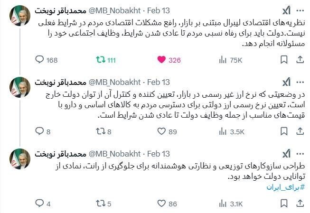Open more options menu of first tweet
The image size is (310, 213).
pyautogui.click(x=300, y=10)
